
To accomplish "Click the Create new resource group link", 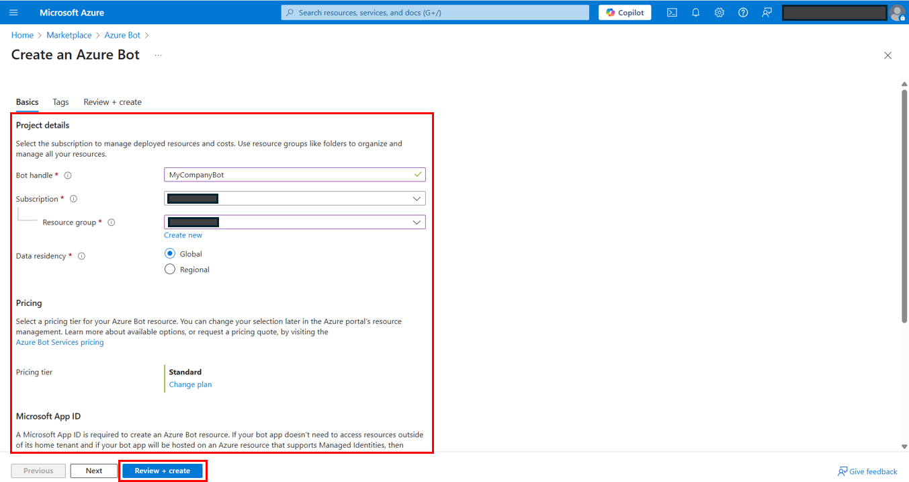I will point(183,235).
